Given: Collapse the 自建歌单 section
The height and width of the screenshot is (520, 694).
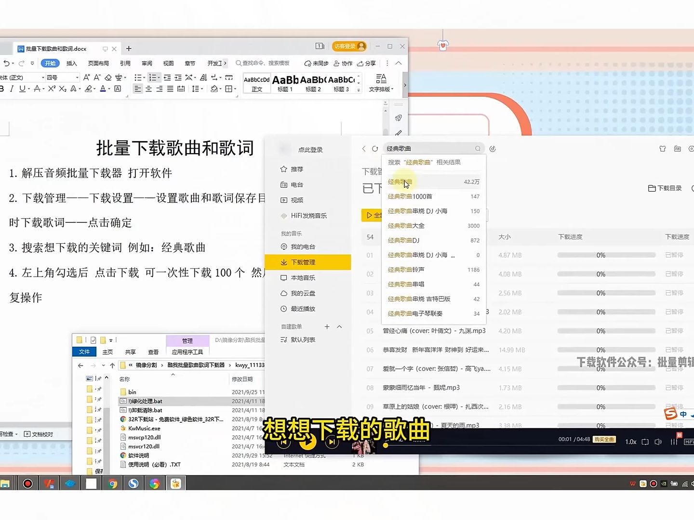Looking at the screenshot, I should pos(339,326).
